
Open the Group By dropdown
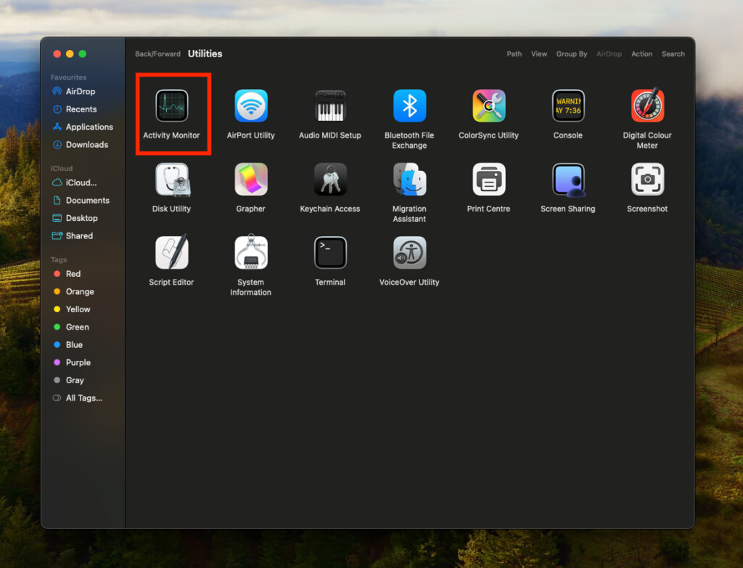point(572,54)
